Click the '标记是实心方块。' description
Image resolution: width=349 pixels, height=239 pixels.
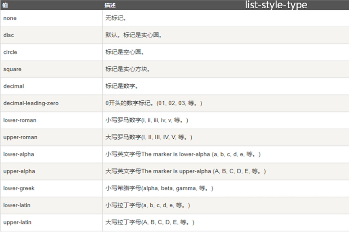(x=127, y=69)
